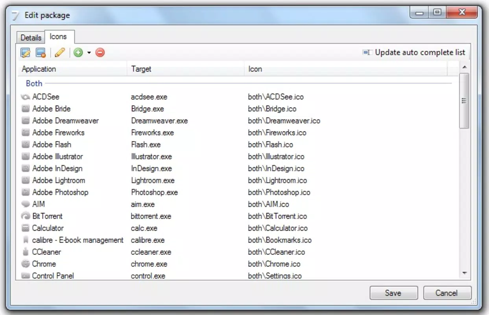Select the Adobe Lightroom entry
The image size is (489, 315).
click(59, 180)
